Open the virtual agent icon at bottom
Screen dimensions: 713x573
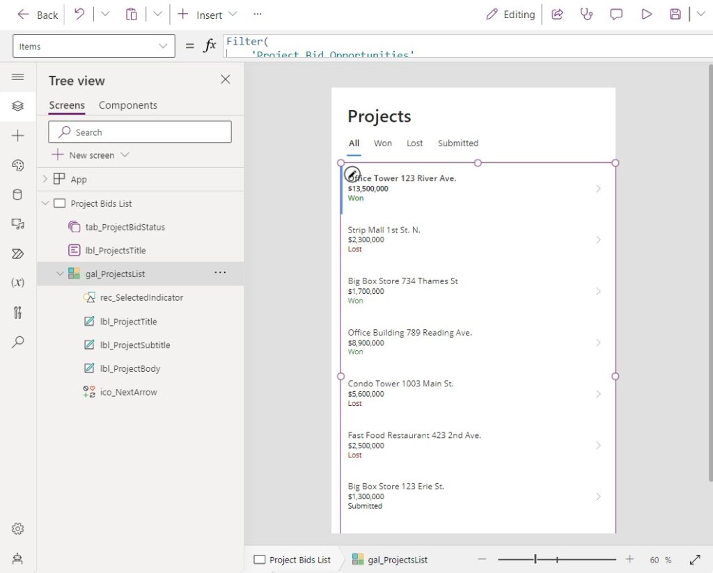tap(17, 558)
